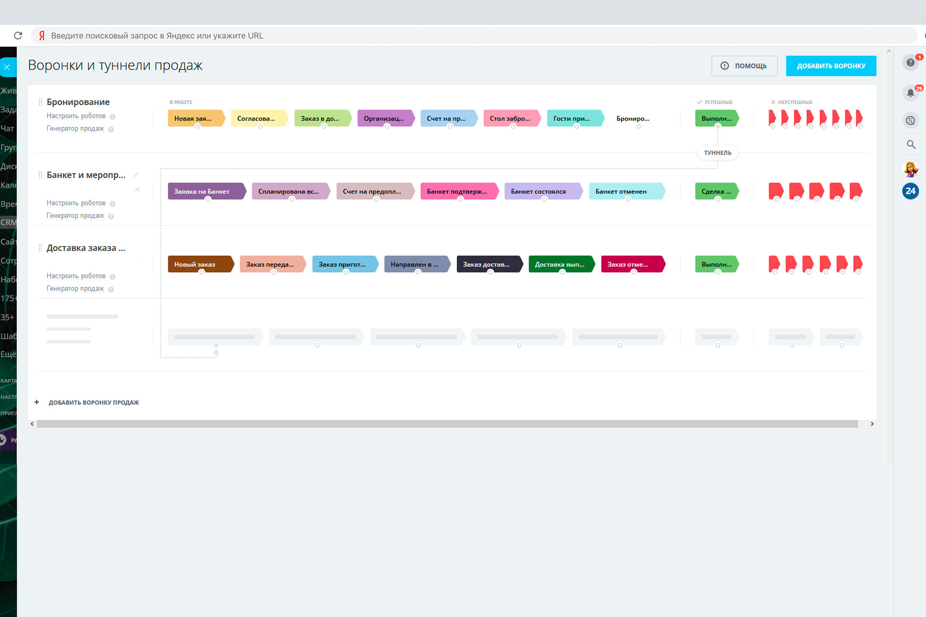
Task: Click the browser reload icon
Action: (18, 36)
